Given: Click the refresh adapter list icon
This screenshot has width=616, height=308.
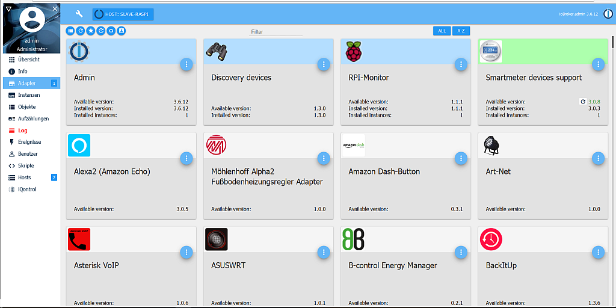Looking at the screenshot, I should tap(81, 31).
